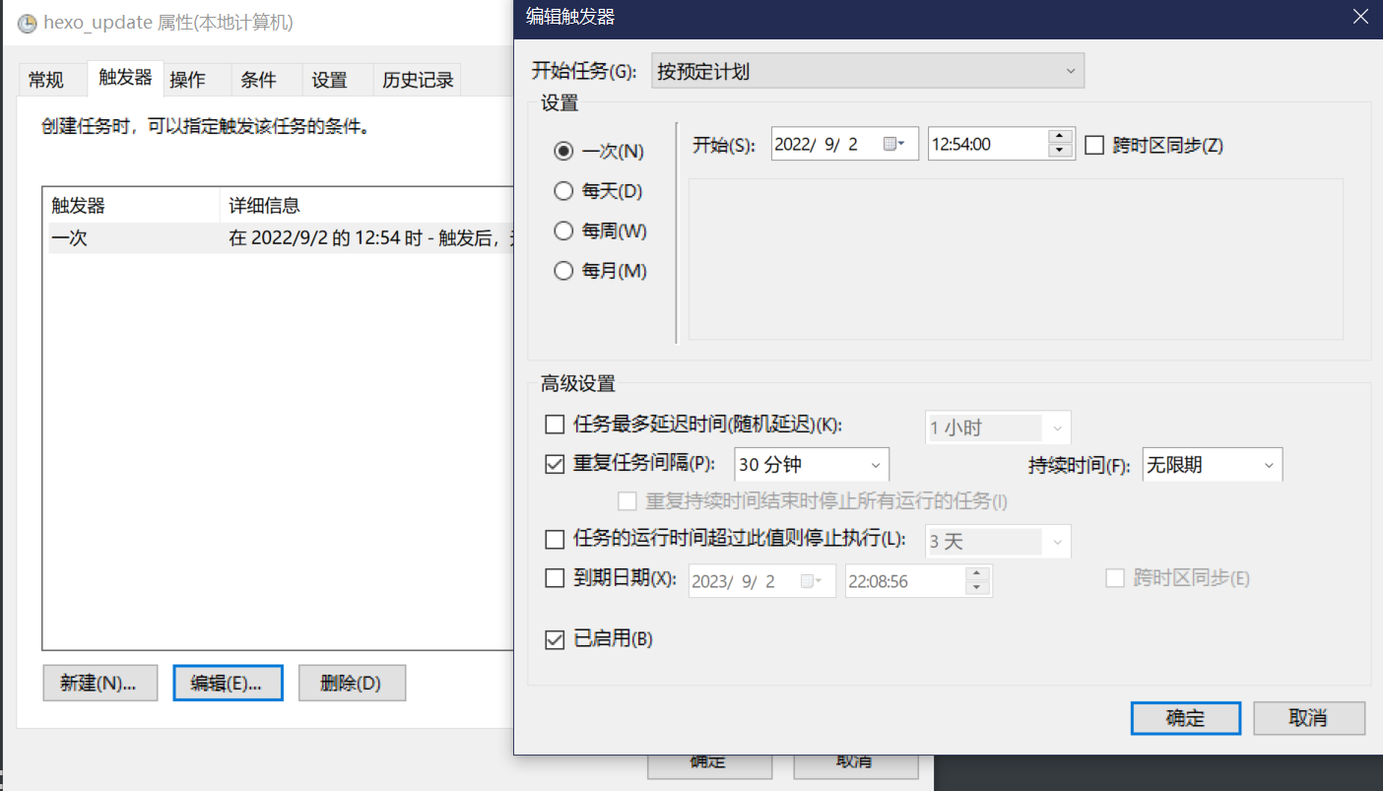Open the start date calendar picker
1383x791 pixels.
point(894,144)
